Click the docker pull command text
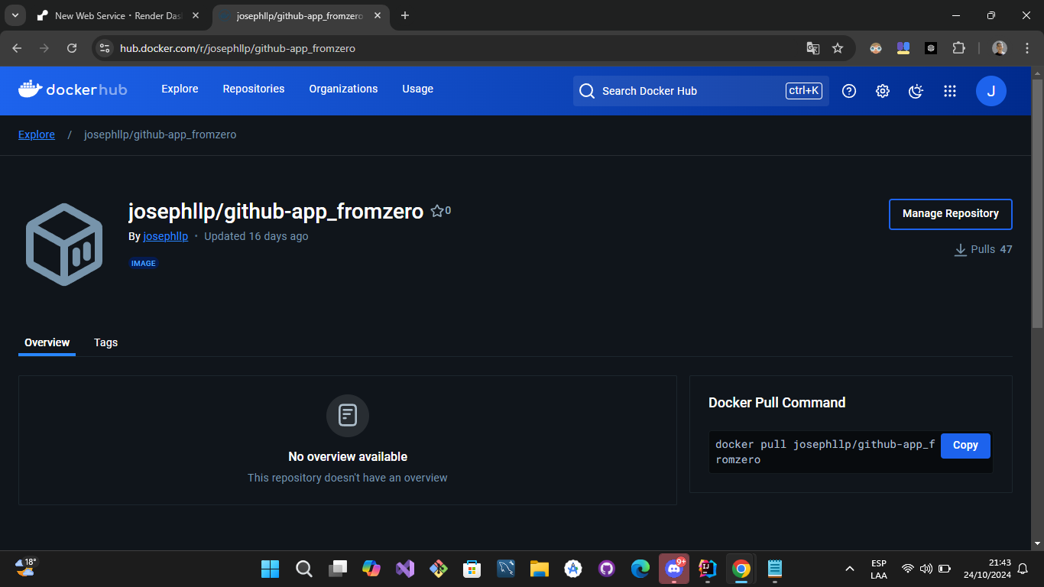 [825, 452]
